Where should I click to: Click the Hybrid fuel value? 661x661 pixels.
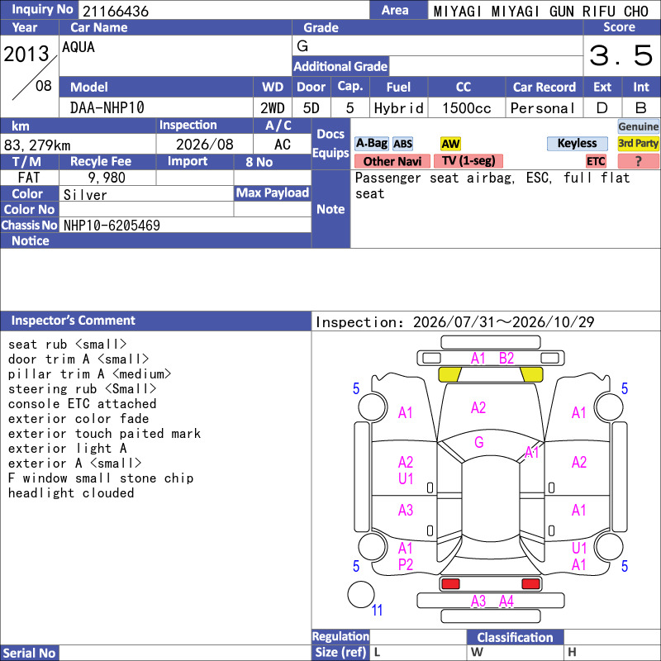click(398, 108)
